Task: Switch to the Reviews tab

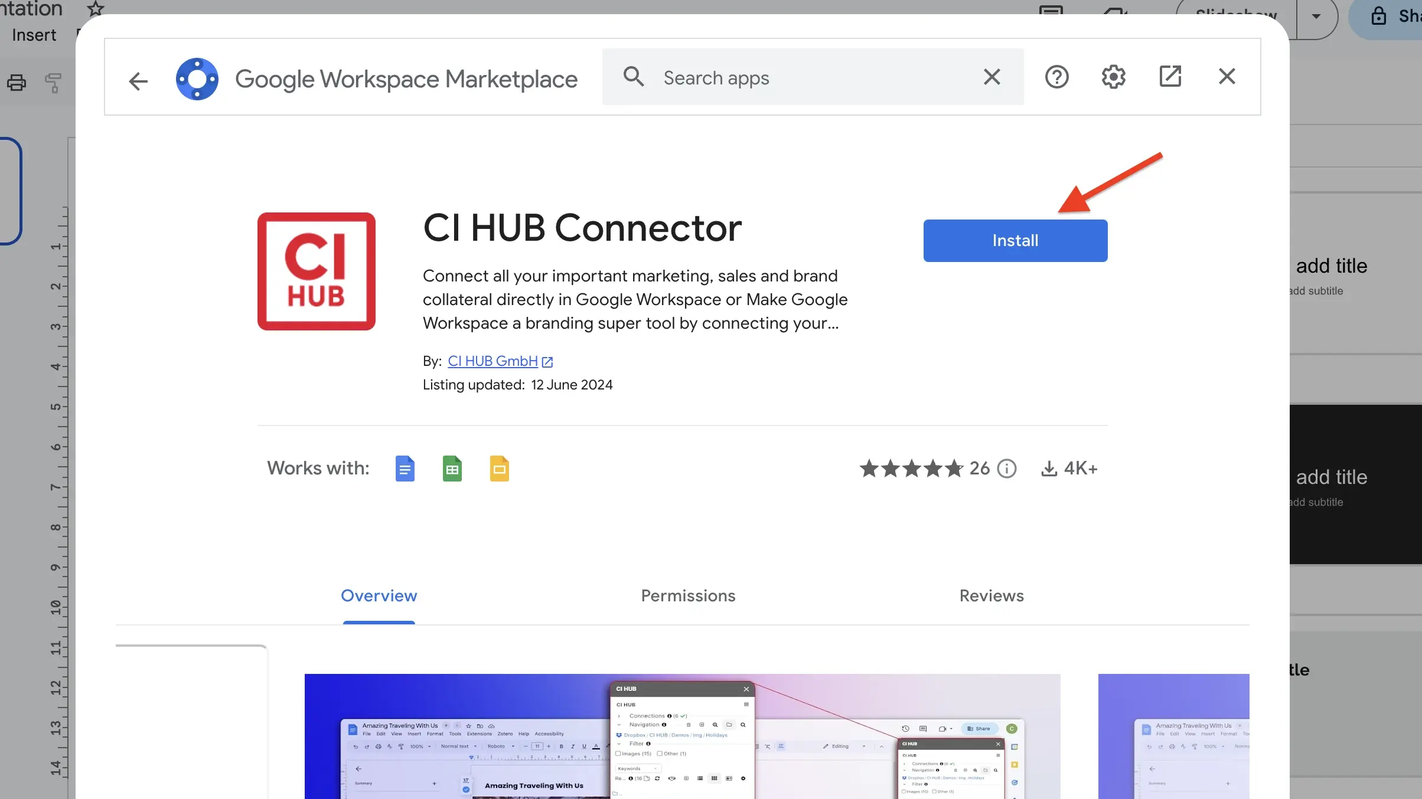Action: click(992, 596)
